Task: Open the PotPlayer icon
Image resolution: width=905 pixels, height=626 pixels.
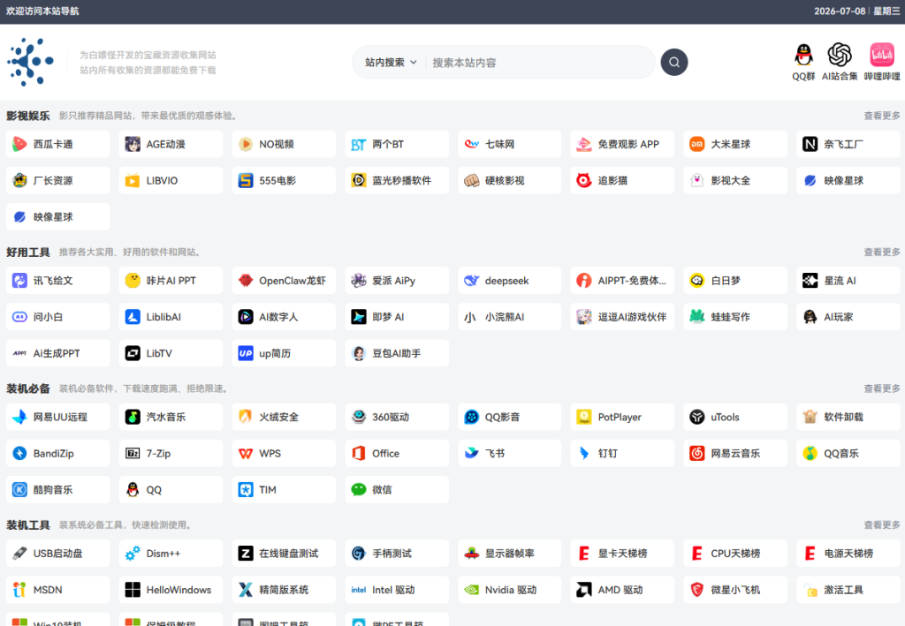Action: click(584, 418)
